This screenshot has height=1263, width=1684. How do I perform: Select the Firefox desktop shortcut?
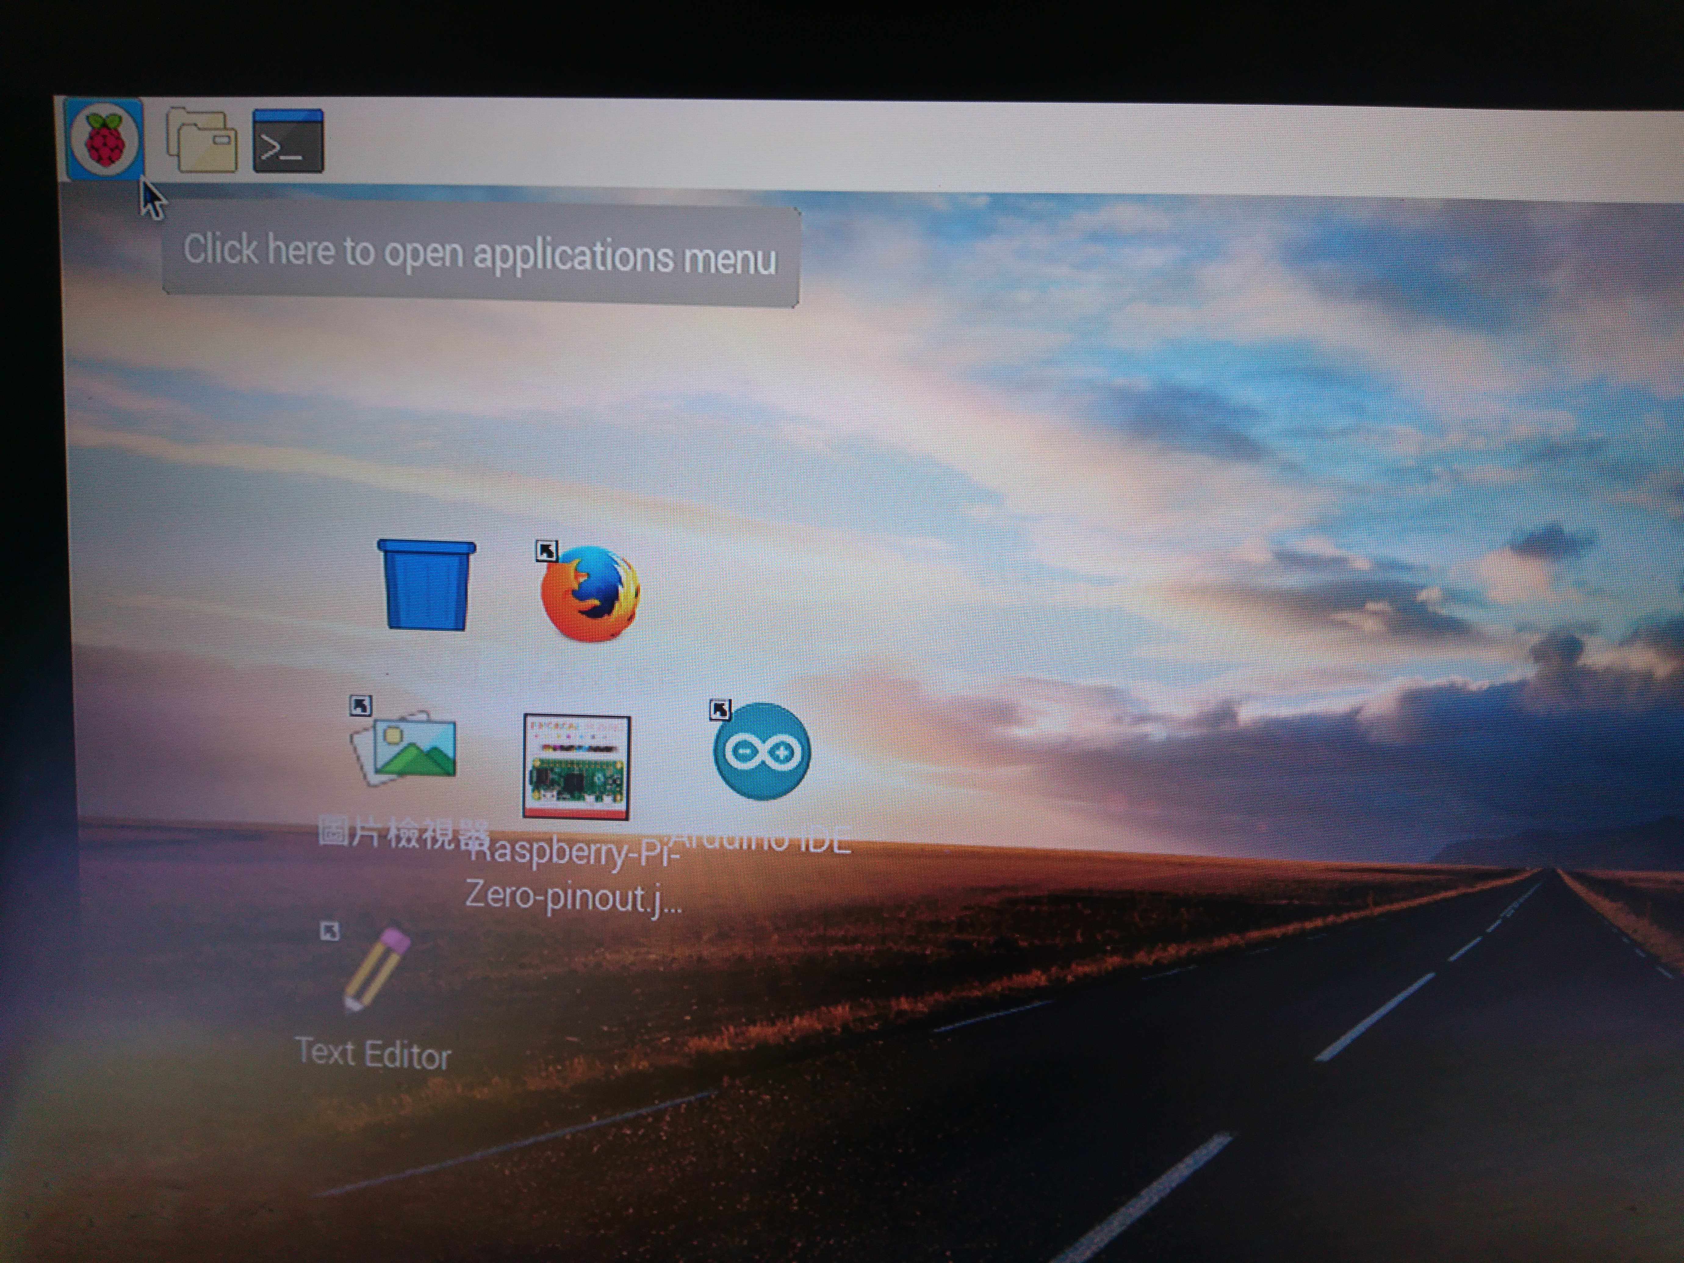[590, 594]
